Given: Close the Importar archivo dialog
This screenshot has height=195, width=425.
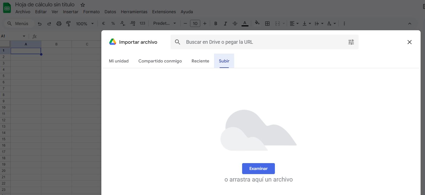Looking at the screenshot, I should [410, 42].
